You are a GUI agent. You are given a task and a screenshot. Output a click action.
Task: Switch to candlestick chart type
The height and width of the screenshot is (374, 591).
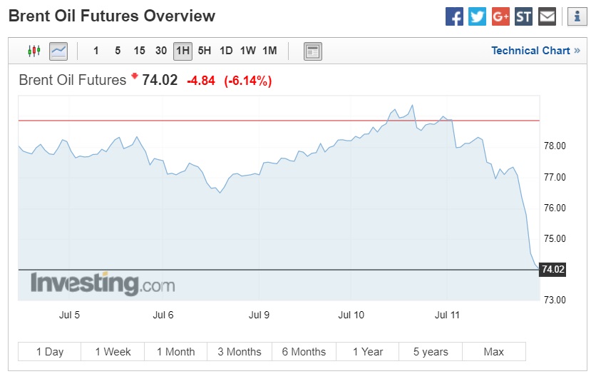[x=34, y=51]
